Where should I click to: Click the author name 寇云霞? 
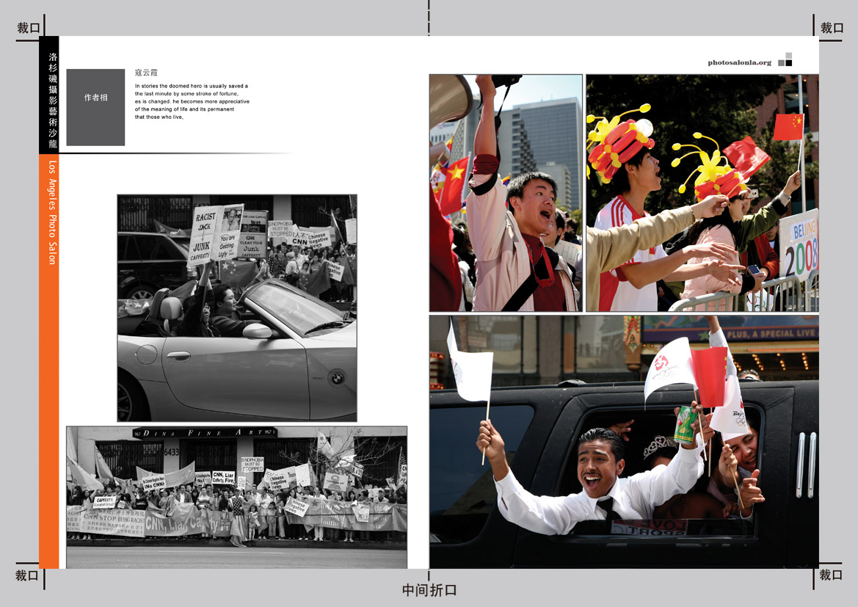(146, 73)
